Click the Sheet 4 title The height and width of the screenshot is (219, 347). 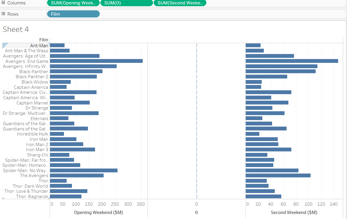pos(16,29)
